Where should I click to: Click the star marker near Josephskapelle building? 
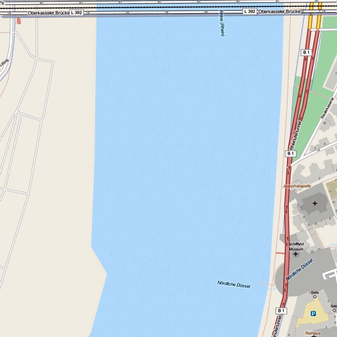click(315, 203)
